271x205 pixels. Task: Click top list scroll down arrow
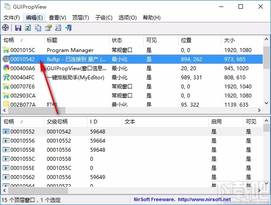click(266, 103)
